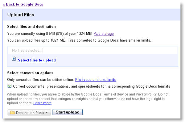The image size is (185, 123).
Task: Click Only converted files can be edited text
Action: 40,80
